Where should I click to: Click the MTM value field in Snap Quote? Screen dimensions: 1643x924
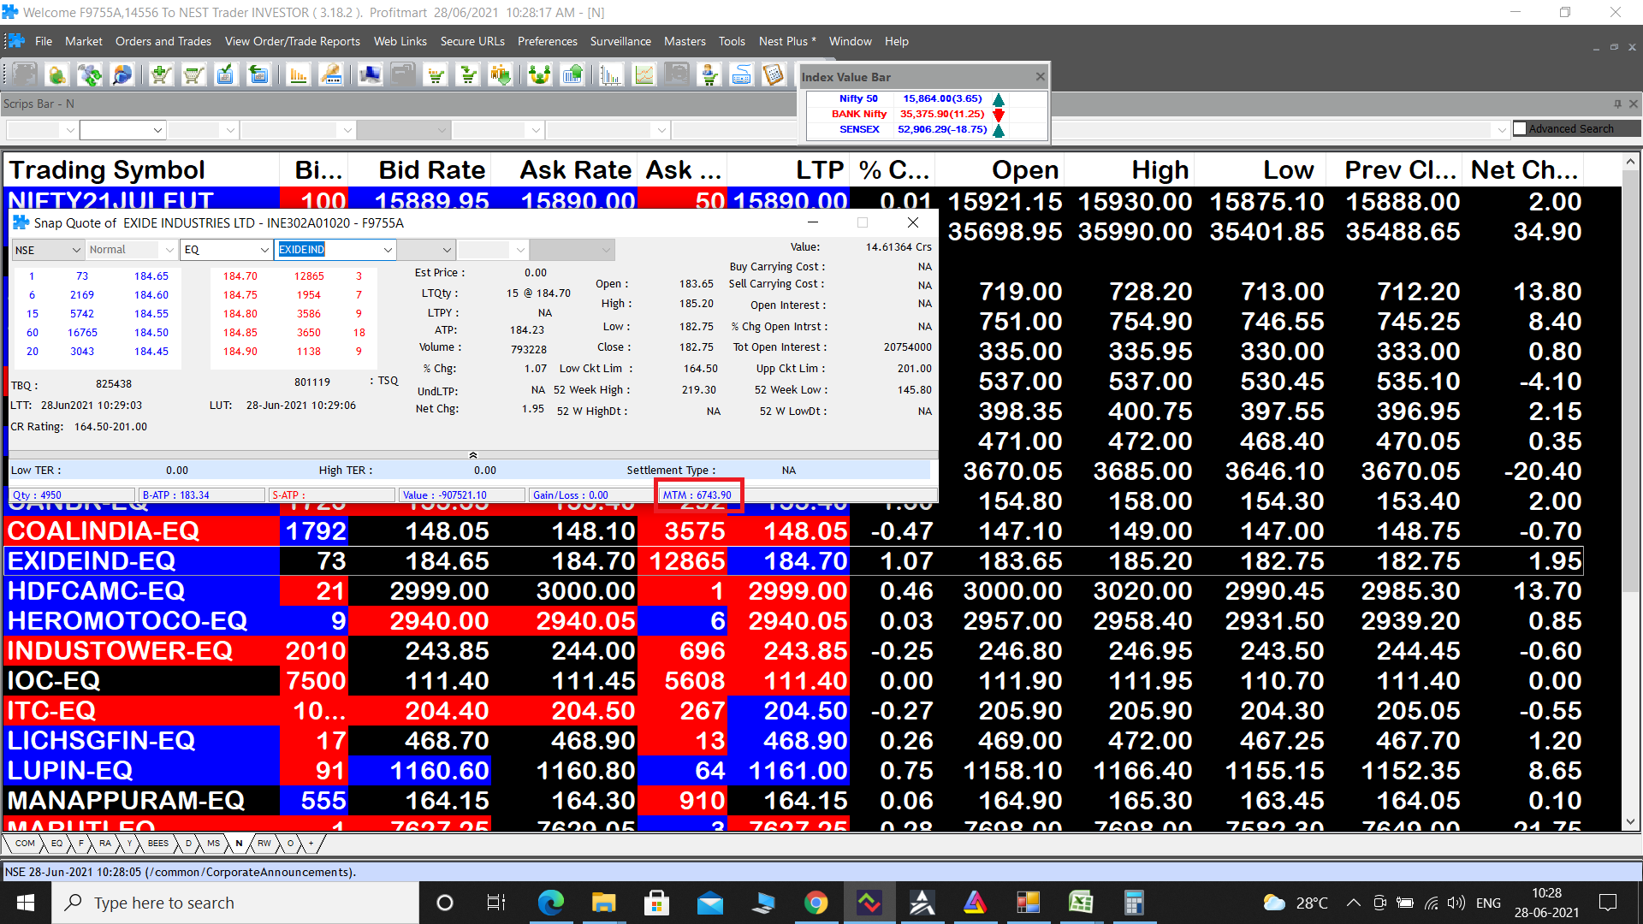[x=697, y=495]
